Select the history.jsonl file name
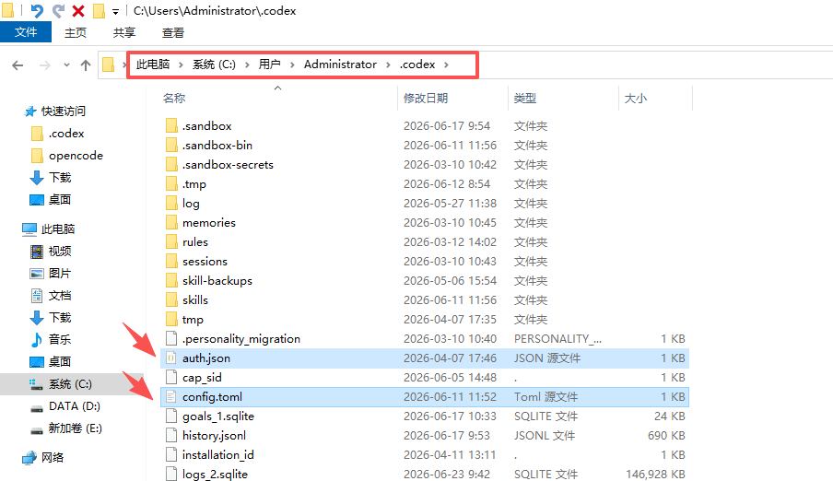This screenshot has width=833, height=481. [x=214, y=436]
